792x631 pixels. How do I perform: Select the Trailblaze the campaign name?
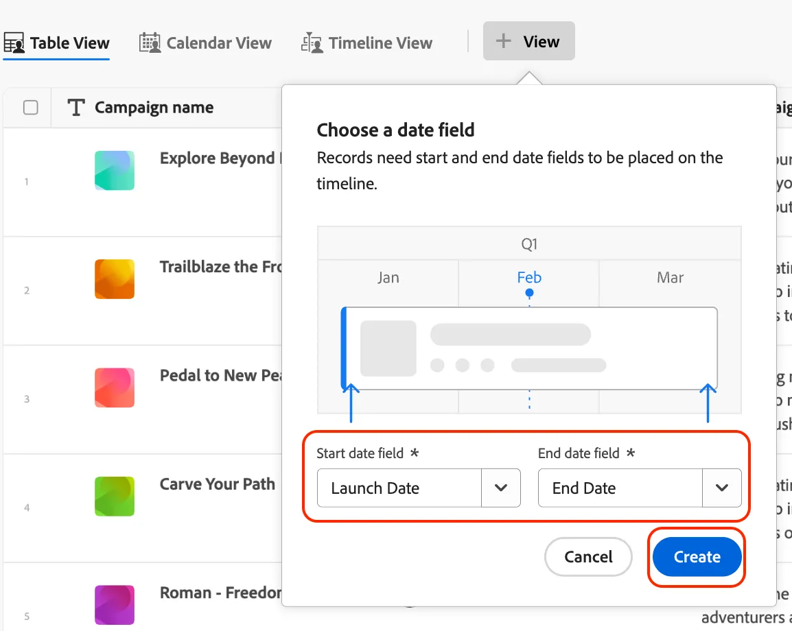(220, 267)
